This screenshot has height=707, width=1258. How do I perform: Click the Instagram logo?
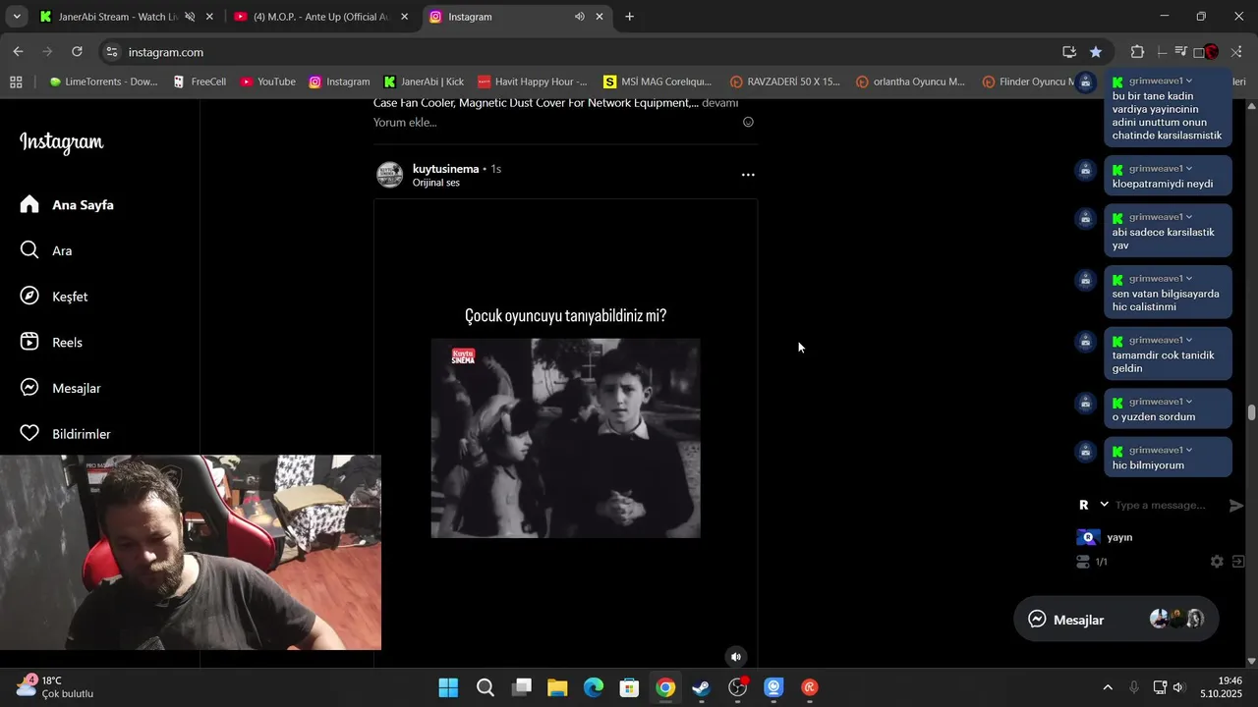[61, 142]
